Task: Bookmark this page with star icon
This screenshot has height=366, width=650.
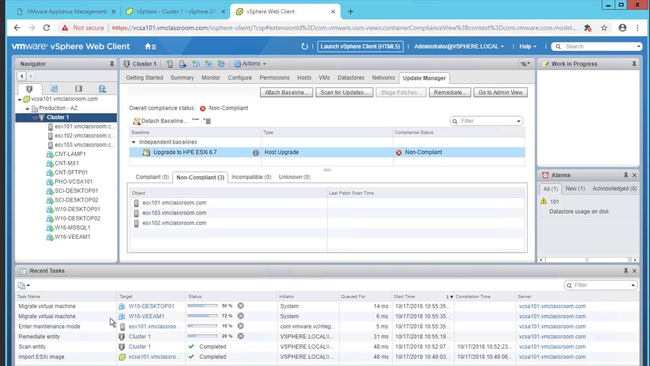Action: (604, 28)
